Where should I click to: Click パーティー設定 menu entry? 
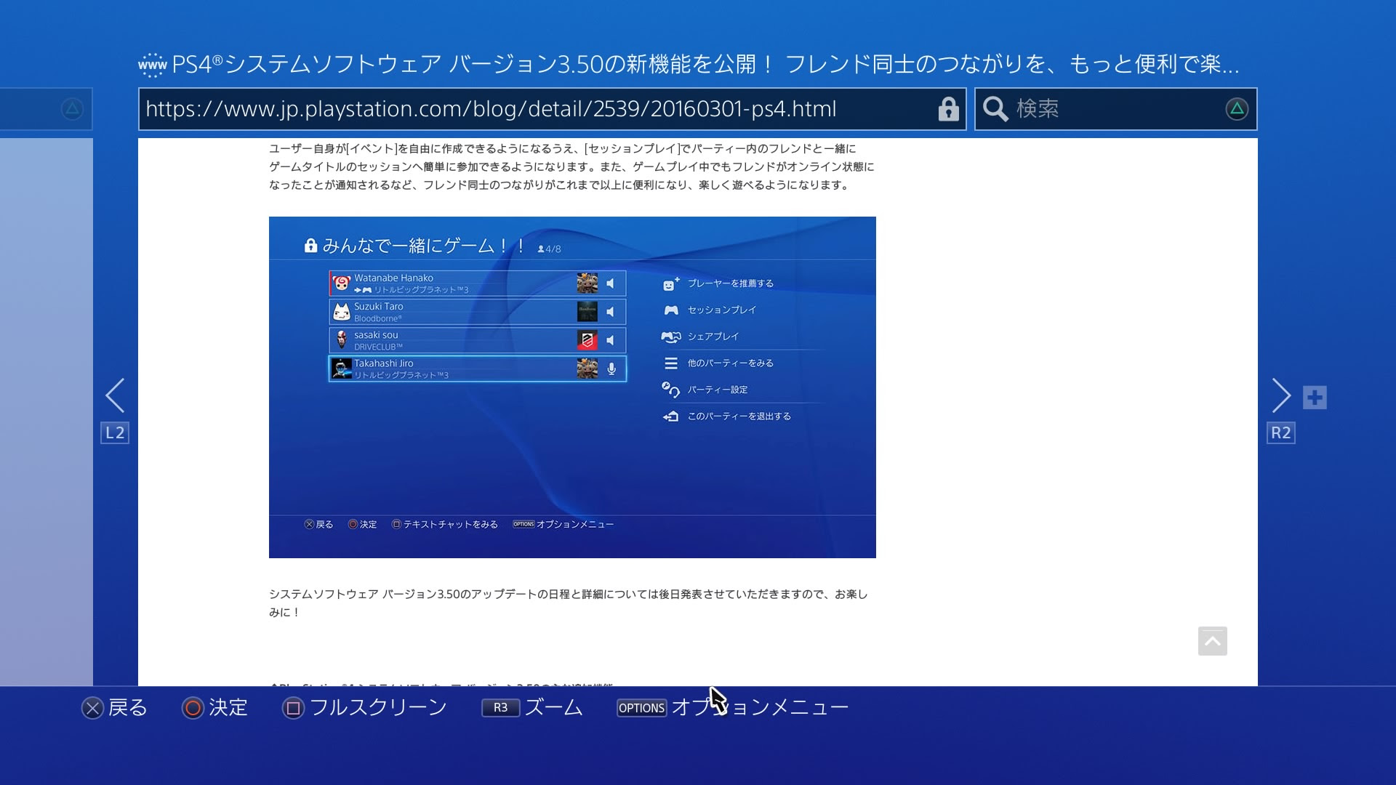pyautogui.click(x=717, y=390)
